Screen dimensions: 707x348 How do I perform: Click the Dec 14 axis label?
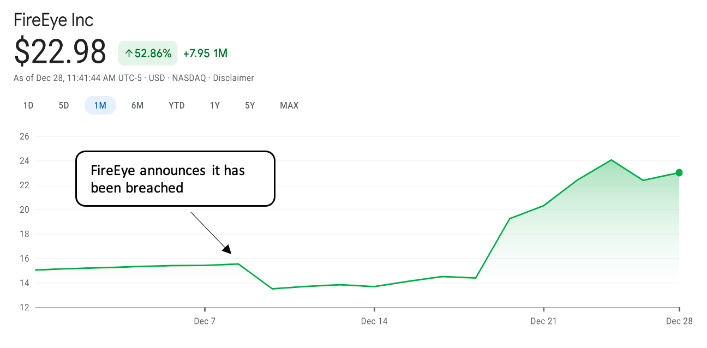374,321
